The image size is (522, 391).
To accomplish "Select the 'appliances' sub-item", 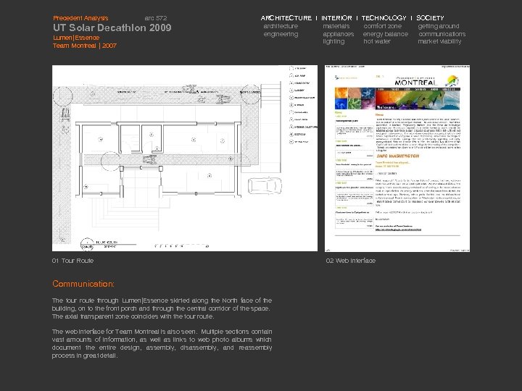I will pos(339,34).
